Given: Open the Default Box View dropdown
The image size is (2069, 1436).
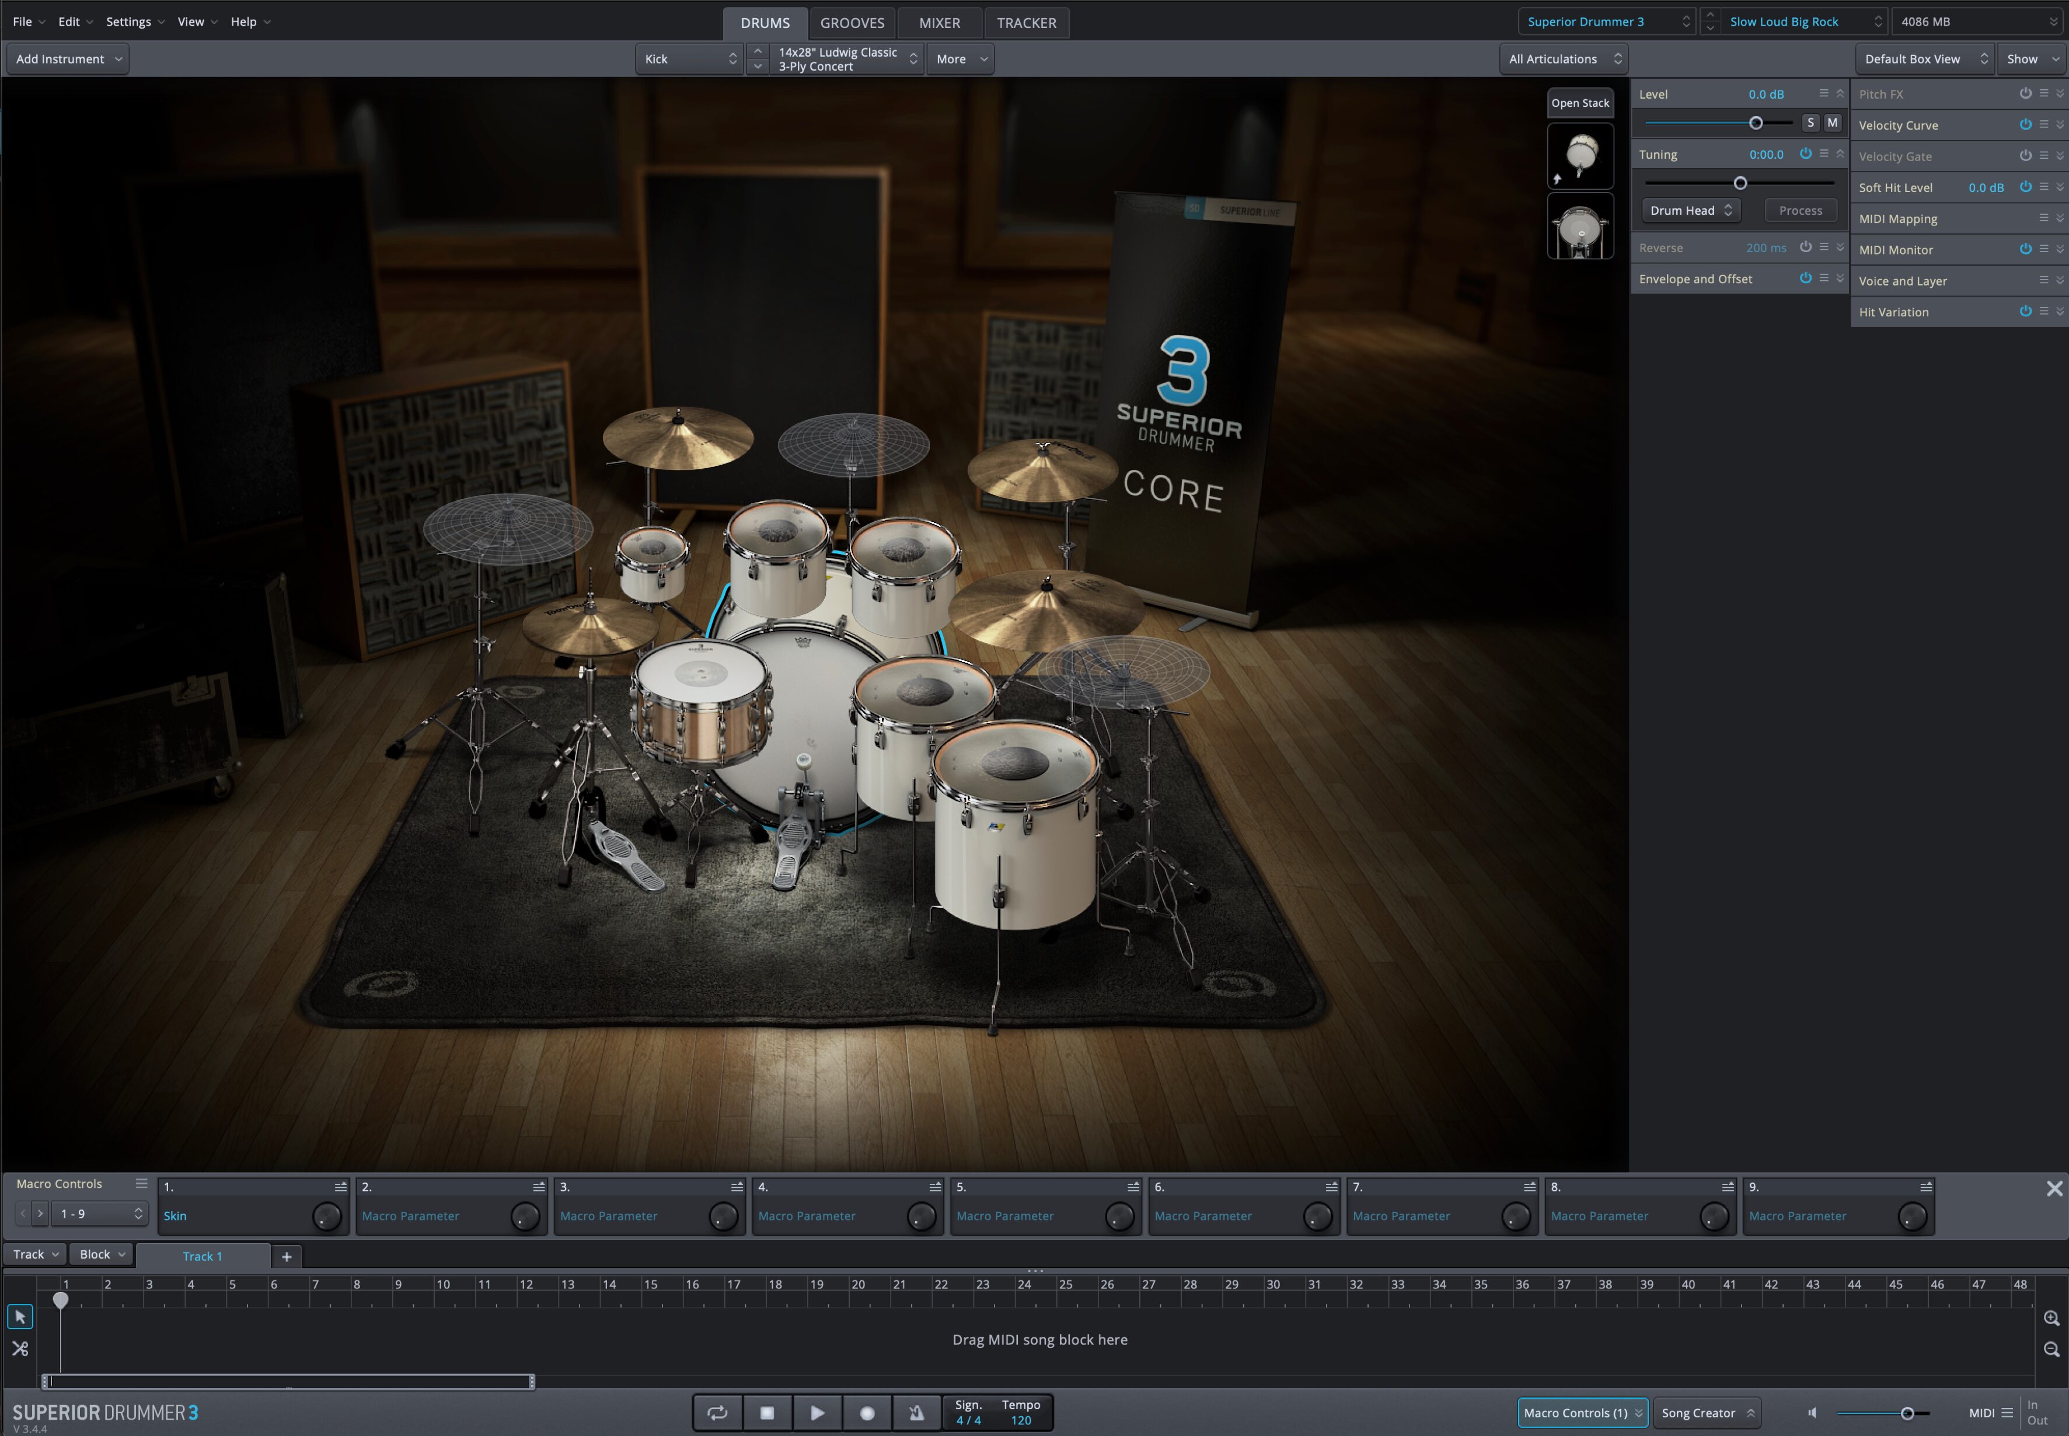Looking at the screenshot, I should coord(1924,58).
